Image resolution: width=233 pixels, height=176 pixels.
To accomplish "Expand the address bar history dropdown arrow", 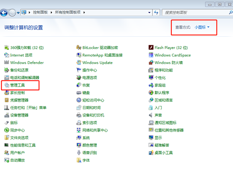I will tap(149, 13).
